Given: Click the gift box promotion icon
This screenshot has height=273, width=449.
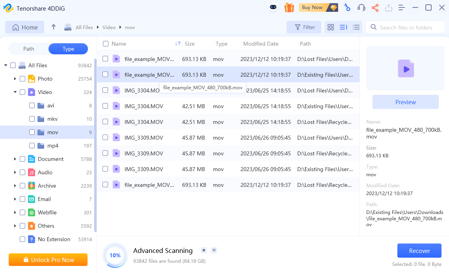Looking at the screenshot, I should tap(289, 7).
